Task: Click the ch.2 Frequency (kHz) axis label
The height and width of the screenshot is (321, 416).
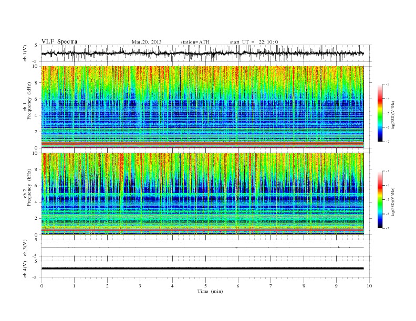Action: coord(27,188)
